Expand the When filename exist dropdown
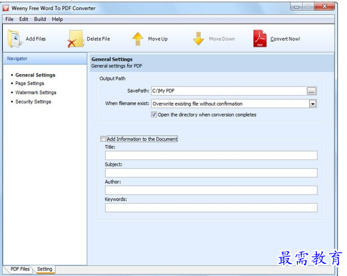347x276 pixels. (x=313, y=103)
